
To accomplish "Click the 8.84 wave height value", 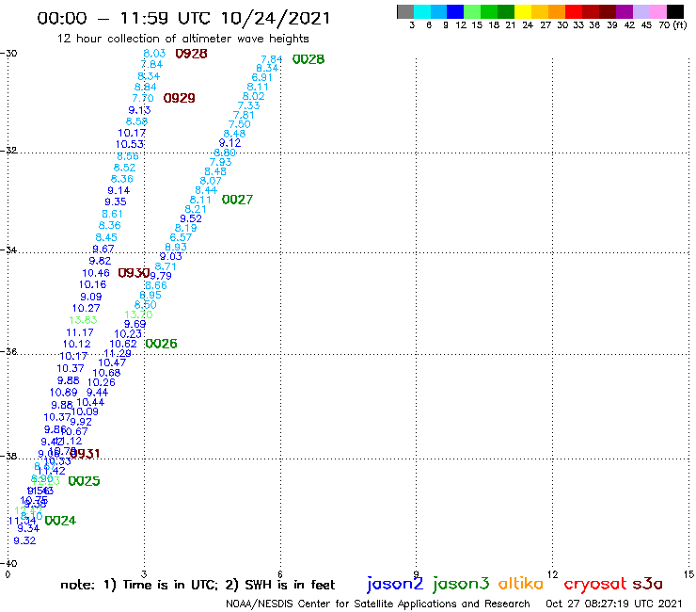I will [x=145, y=88].
